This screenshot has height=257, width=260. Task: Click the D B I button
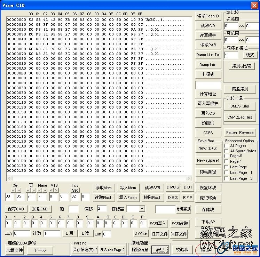tap(188, 187)
